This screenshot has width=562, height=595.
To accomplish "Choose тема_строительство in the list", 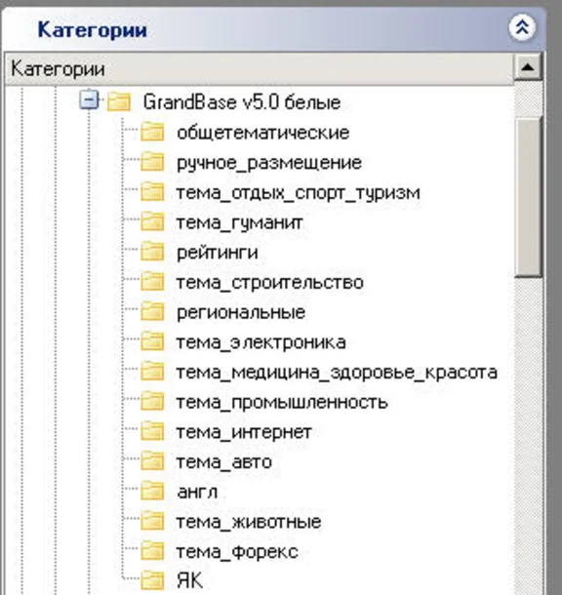I will 270,282.
